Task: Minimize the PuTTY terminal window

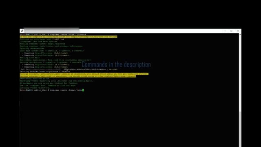Action: 225,31
